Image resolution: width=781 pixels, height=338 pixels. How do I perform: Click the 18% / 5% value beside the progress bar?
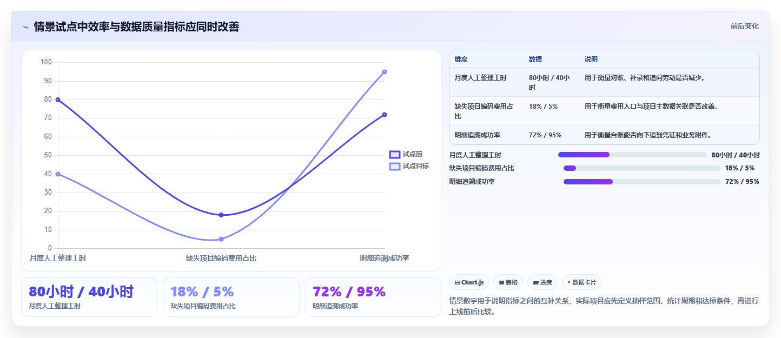[740, 168]
